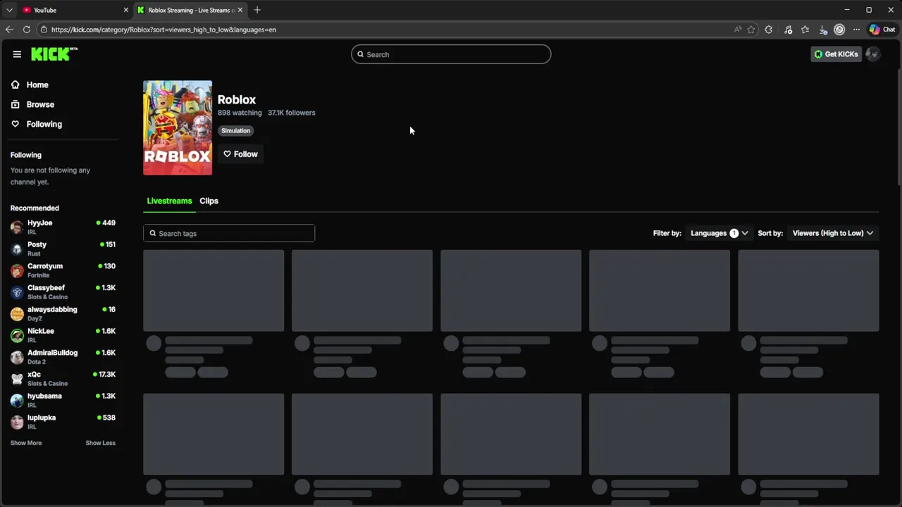
Task: Click the '898 watching' text
Action: [240, 113]
